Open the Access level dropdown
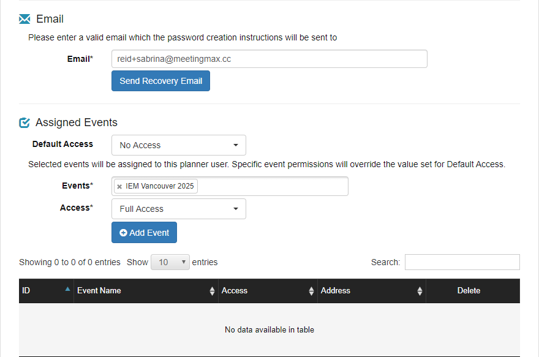539x357 pixels. (178, 209)
